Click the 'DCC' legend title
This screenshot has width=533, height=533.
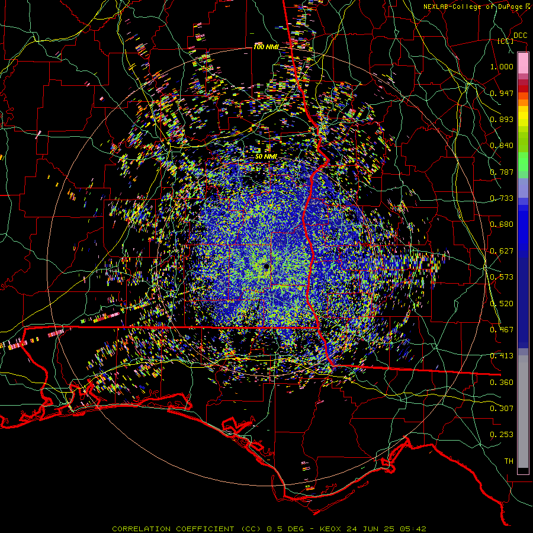(520, 36)
